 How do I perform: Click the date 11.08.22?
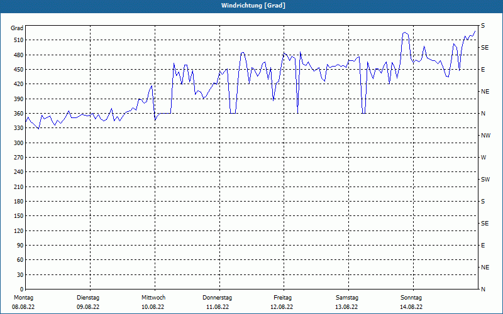pos(218,307)
